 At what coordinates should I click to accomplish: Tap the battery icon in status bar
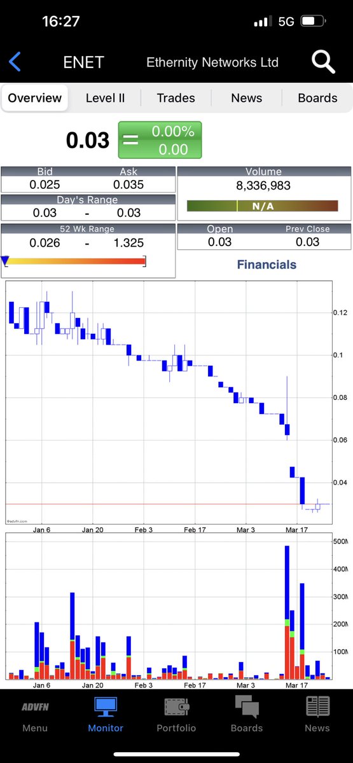(x=312, y=21)
